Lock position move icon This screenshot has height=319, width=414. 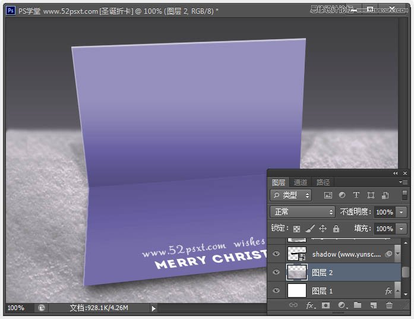click(x=323, y=229)
